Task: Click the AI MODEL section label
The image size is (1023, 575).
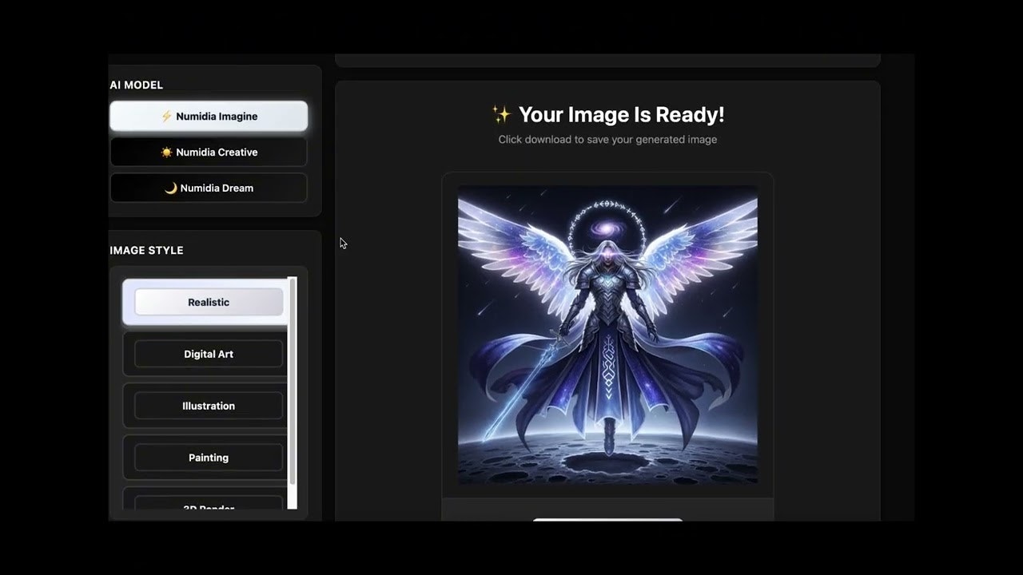Action: coord(137,85)
